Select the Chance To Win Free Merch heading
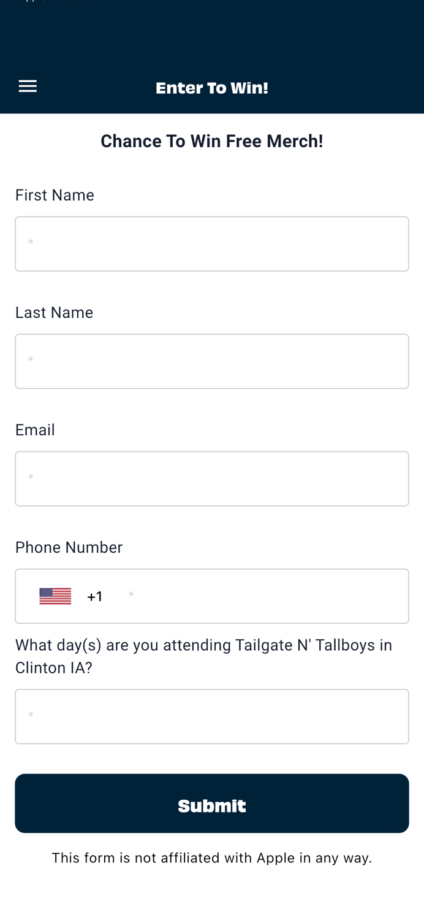Viewport: 424px width, 920px height. (x=211, y=140)
